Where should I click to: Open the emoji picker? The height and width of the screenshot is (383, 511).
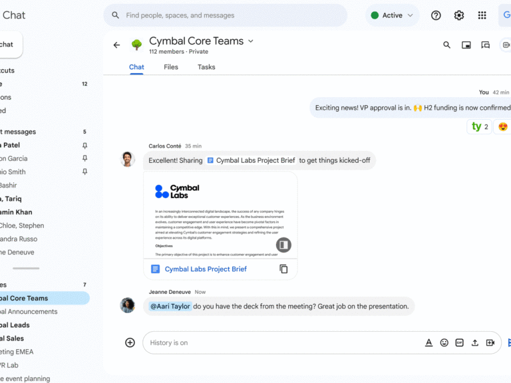444,342
